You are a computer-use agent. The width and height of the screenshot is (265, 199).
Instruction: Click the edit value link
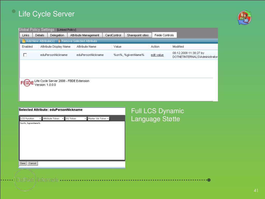click(157, 55)
